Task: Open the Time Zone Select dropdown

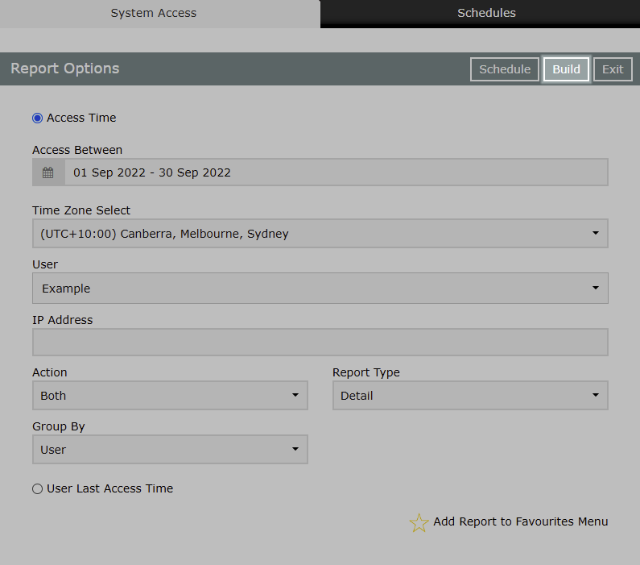Action: pyautogui.click(x=320, y=233)
